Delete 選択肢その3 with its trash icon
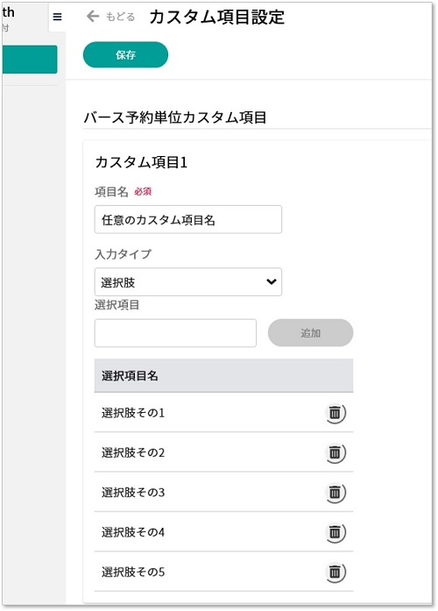This screenshot has height=611, width=438. [x=335, y=493]
